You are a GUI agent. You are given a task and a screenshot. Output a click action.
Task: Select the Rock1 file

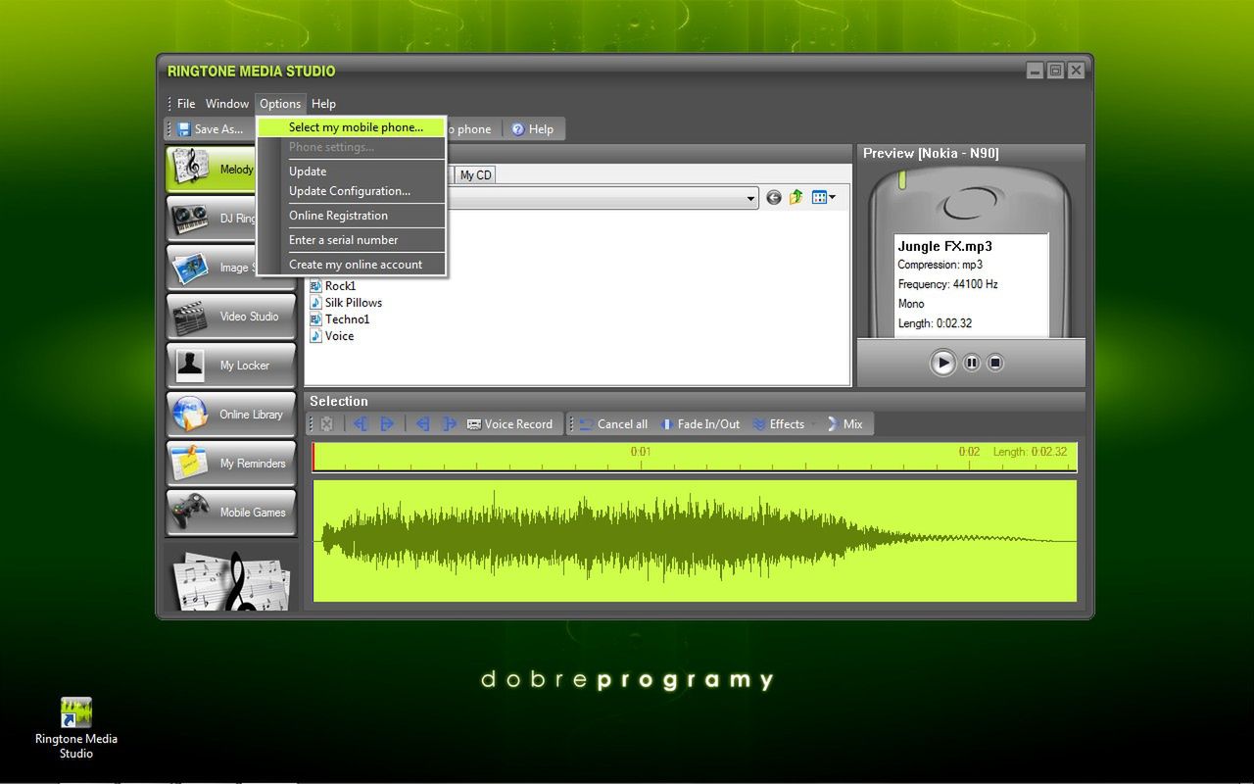333,286
